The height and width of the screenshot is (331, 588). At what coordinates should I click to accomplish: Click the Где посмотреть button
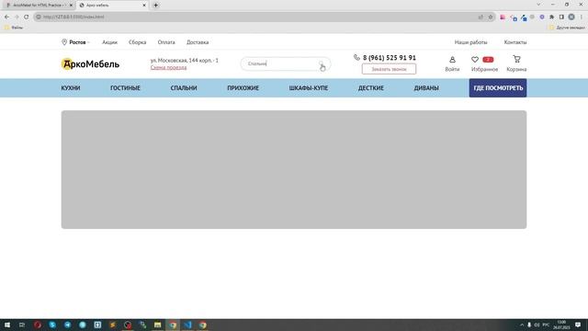coord(498,88)
